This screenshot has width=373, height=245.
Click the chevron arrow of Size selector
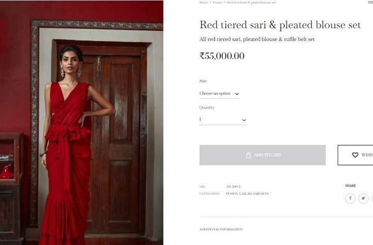[237, 94]
